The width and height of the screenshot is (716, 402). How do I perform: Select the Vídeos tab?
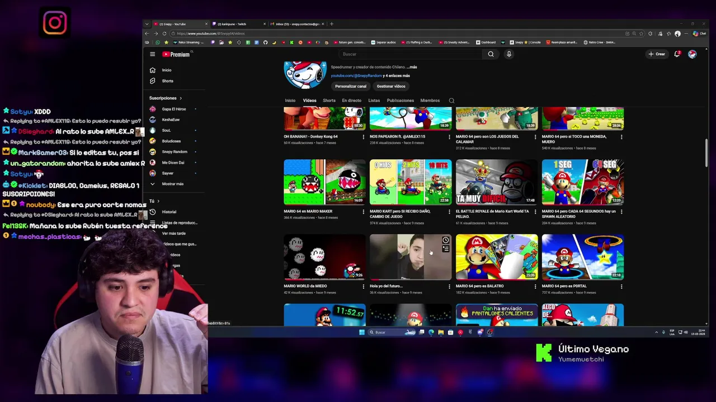click(309, 100)
